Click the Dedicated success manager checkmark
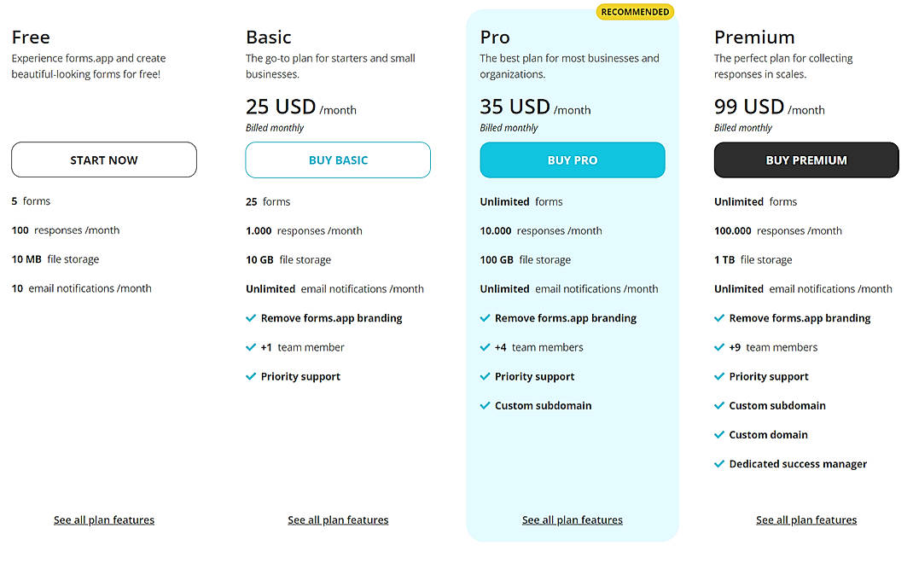 (719, 464)
